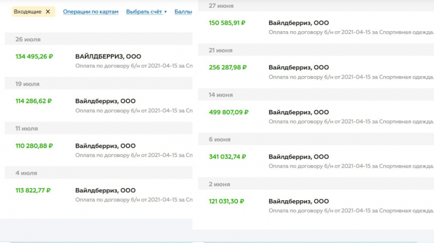Open the 134 495,26 ₽ incoming payment
The height and width of the screenshot is (243, 434).
[34, 57]
